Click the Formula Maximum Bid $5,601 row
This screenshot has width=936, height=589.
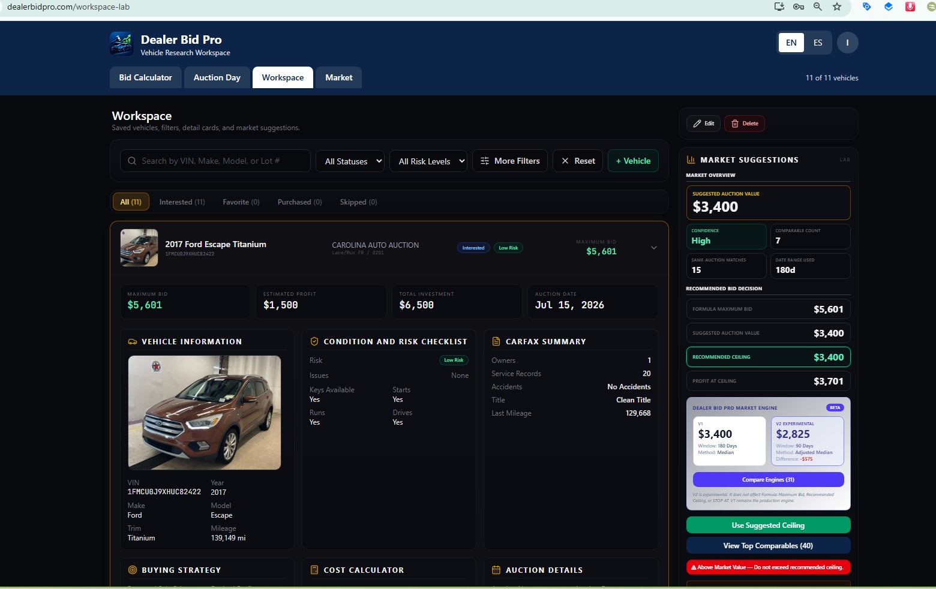tap(768, 309)
